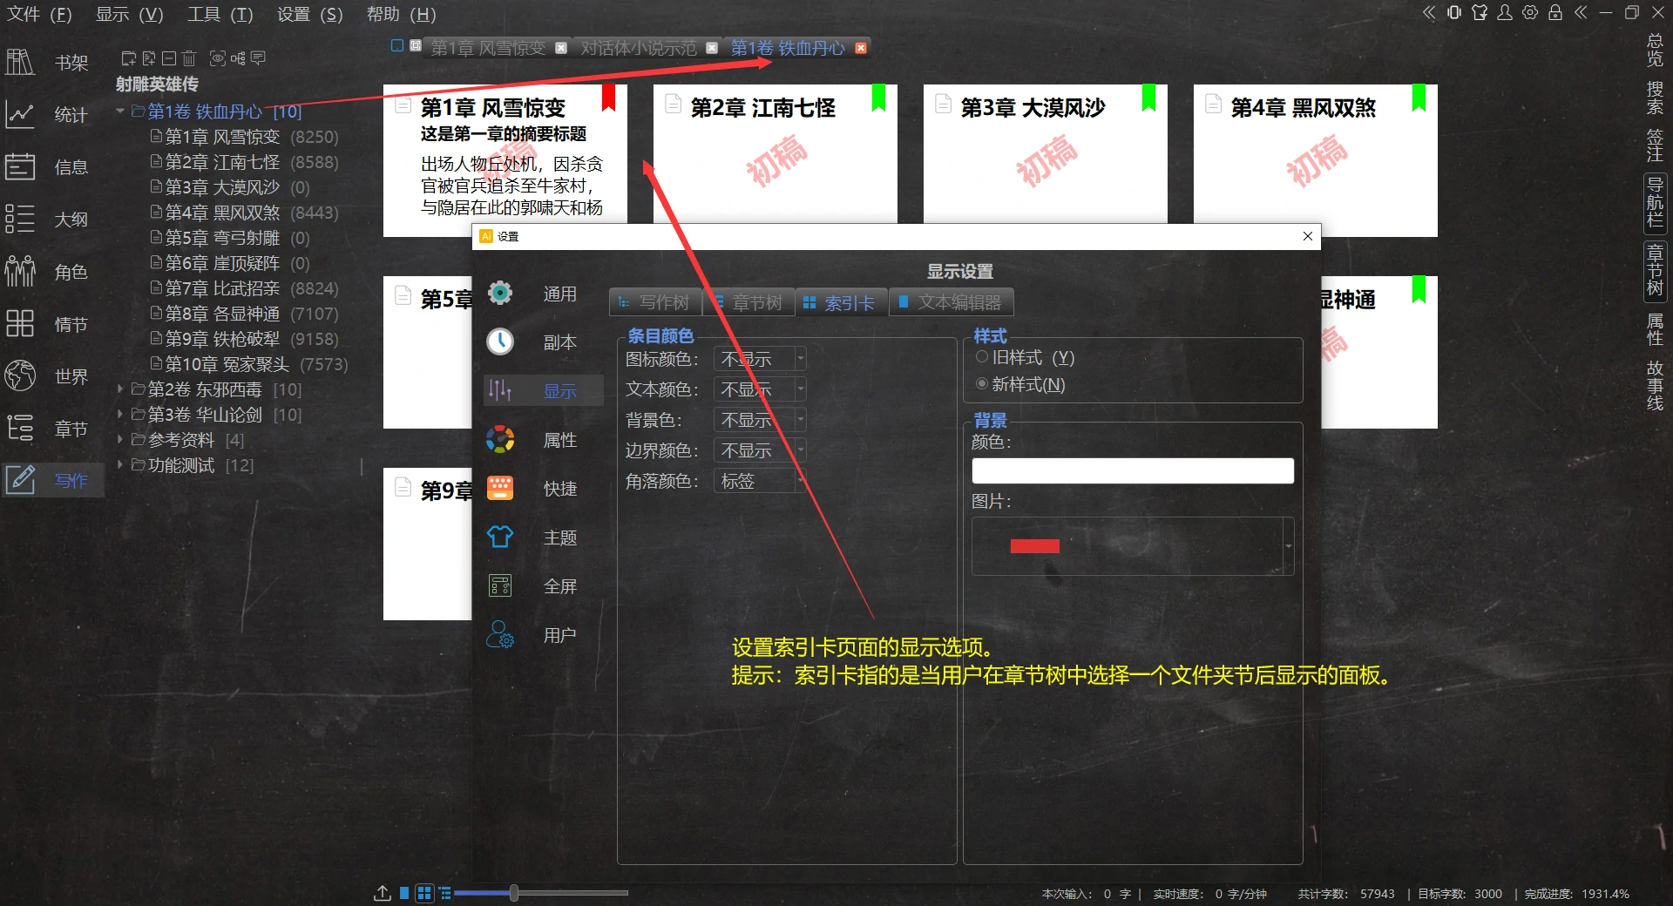Open the 第2章 江南七怪 index card
1673x906 pixels.
tap(776, 154)
